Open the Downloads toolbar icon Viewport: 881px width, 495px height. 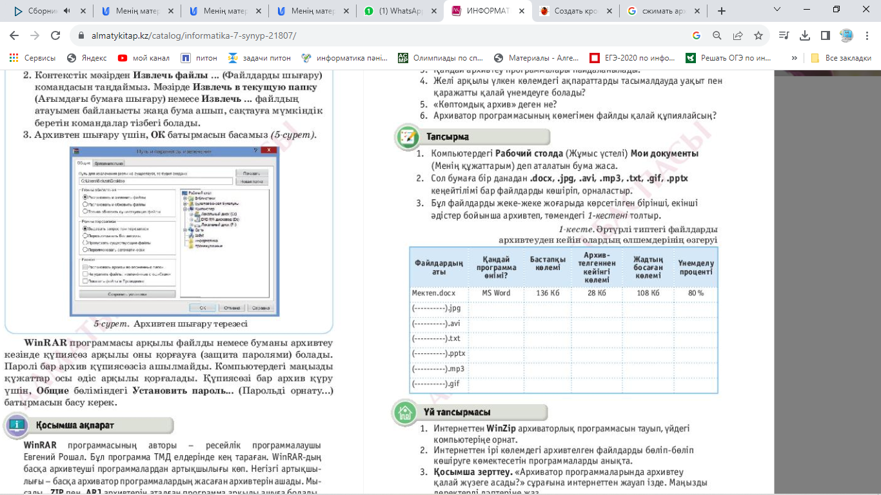pos(804,36)
